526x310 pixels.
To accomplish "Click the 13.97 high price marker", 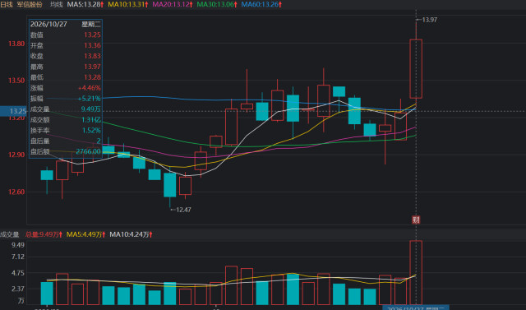I will (429, 20).
